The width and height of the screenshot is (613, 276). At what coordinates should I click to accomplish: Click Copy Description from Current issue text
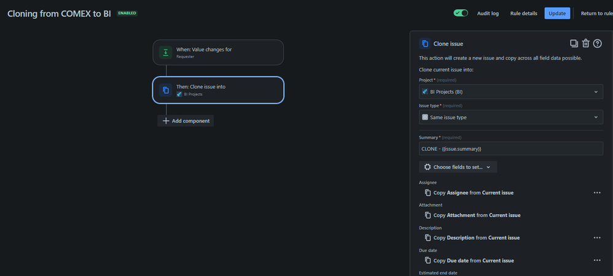tap(477, 238)
